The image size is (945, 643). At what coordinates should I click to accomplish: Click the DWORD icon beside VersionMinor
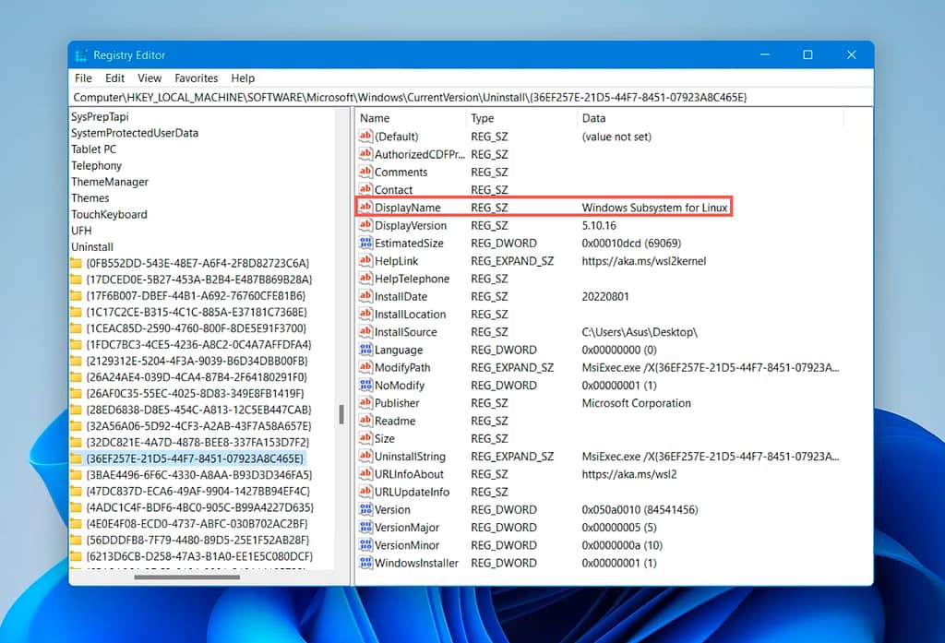pyautogui.click(x=365, y=545)
